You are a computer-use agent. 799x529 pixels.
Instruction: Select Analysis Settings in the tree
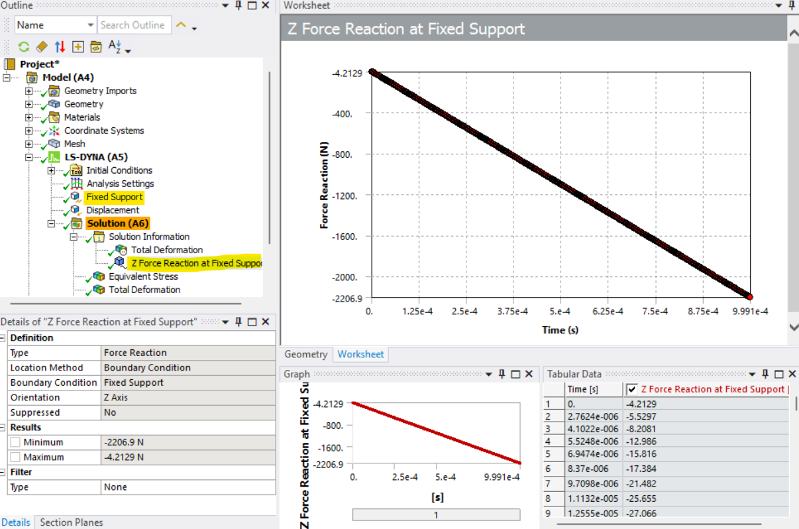pos(120,184)
